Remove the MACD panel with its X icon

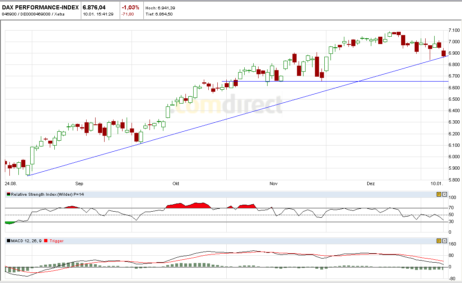pos(444,241)
